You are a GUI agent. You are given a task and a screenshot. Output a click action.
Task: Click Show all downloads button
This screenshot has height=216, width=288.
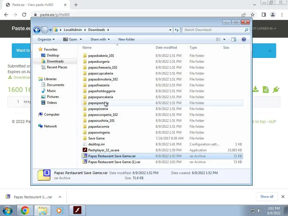coord(267,197)
